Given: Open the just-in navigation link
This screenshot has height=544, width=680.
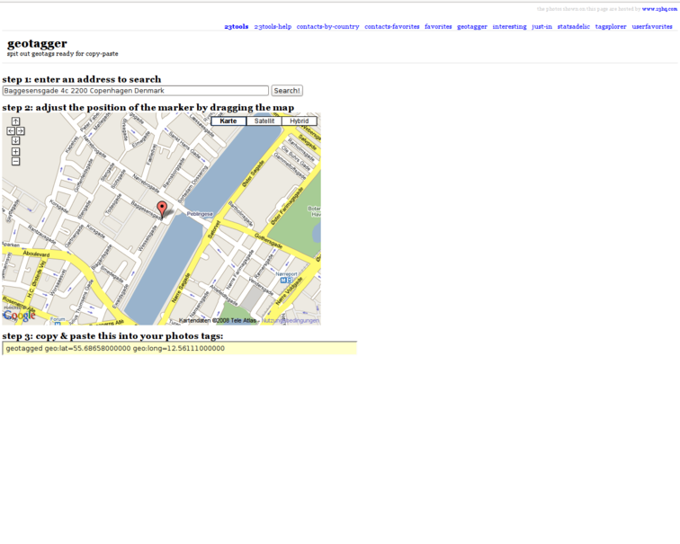Looking at the screenshot, I should coord(542,26).
